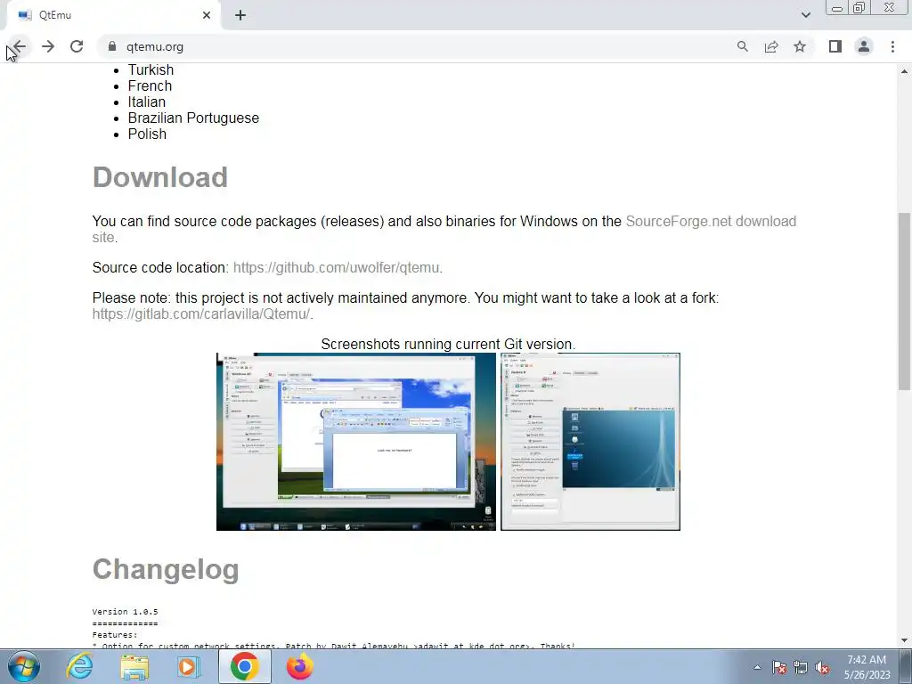Open the clock showing 7:42 AM
Image resolution: width=912 pixels, height=684 pixels.
(x=867, y=667)
